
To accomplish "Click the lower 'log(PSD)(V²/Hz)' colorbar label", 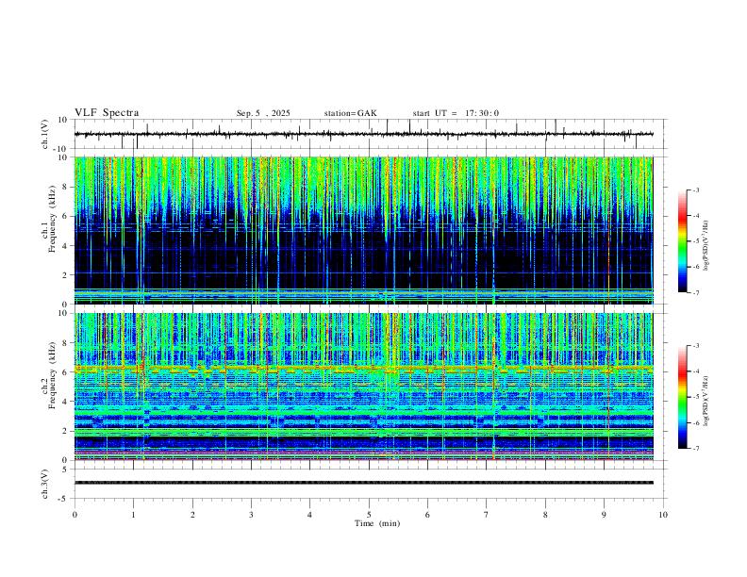I will (x=705, y=401).
